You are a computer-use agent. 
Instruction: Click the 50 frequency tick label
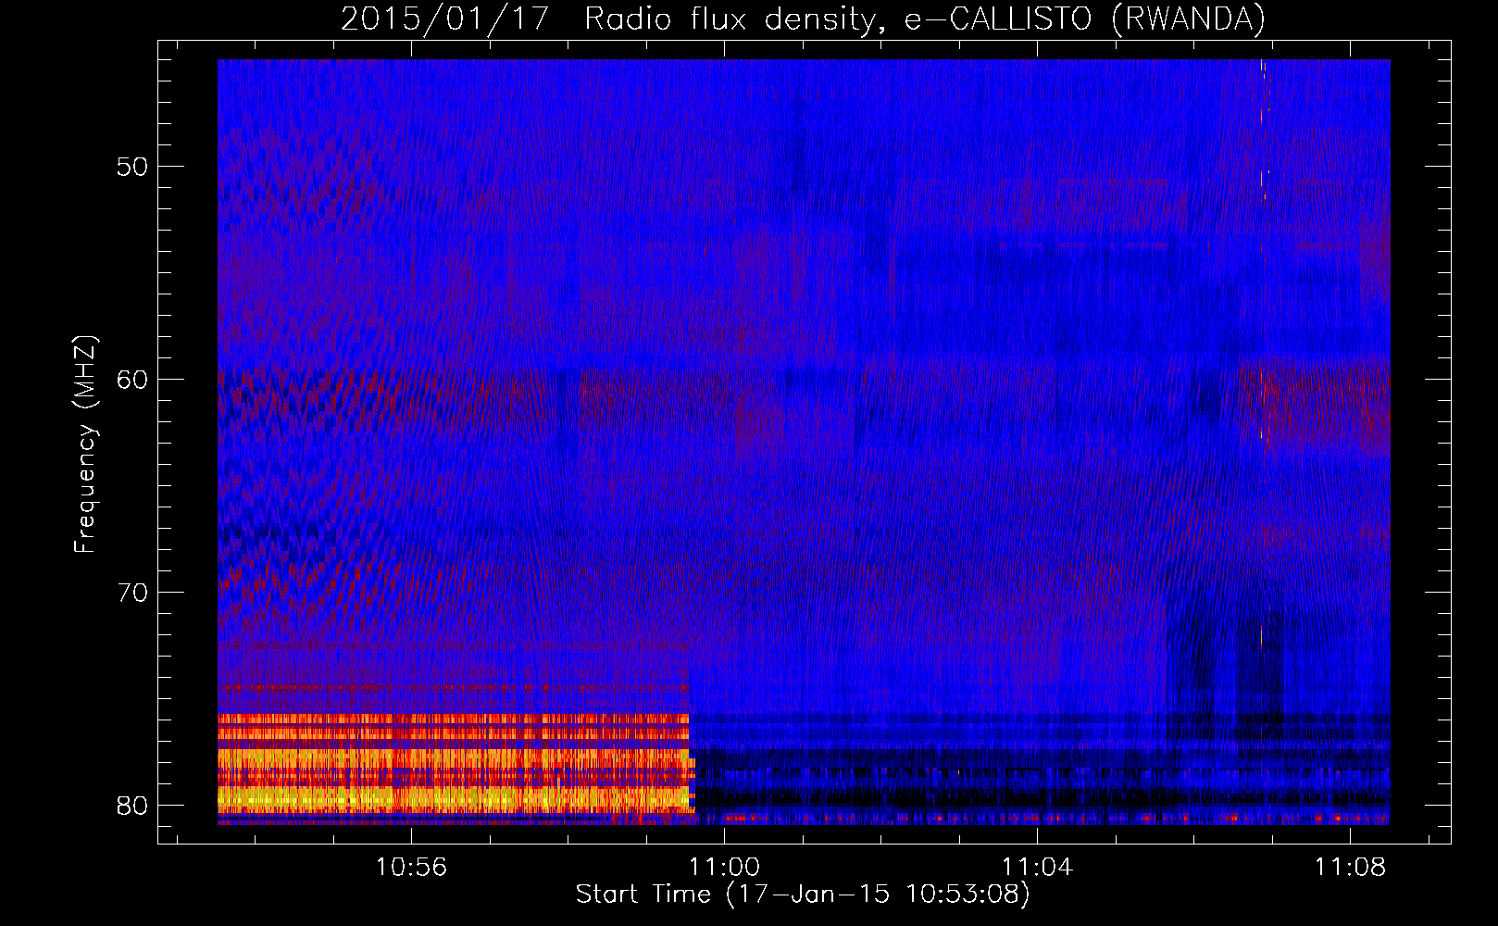(x=133, y=167)
